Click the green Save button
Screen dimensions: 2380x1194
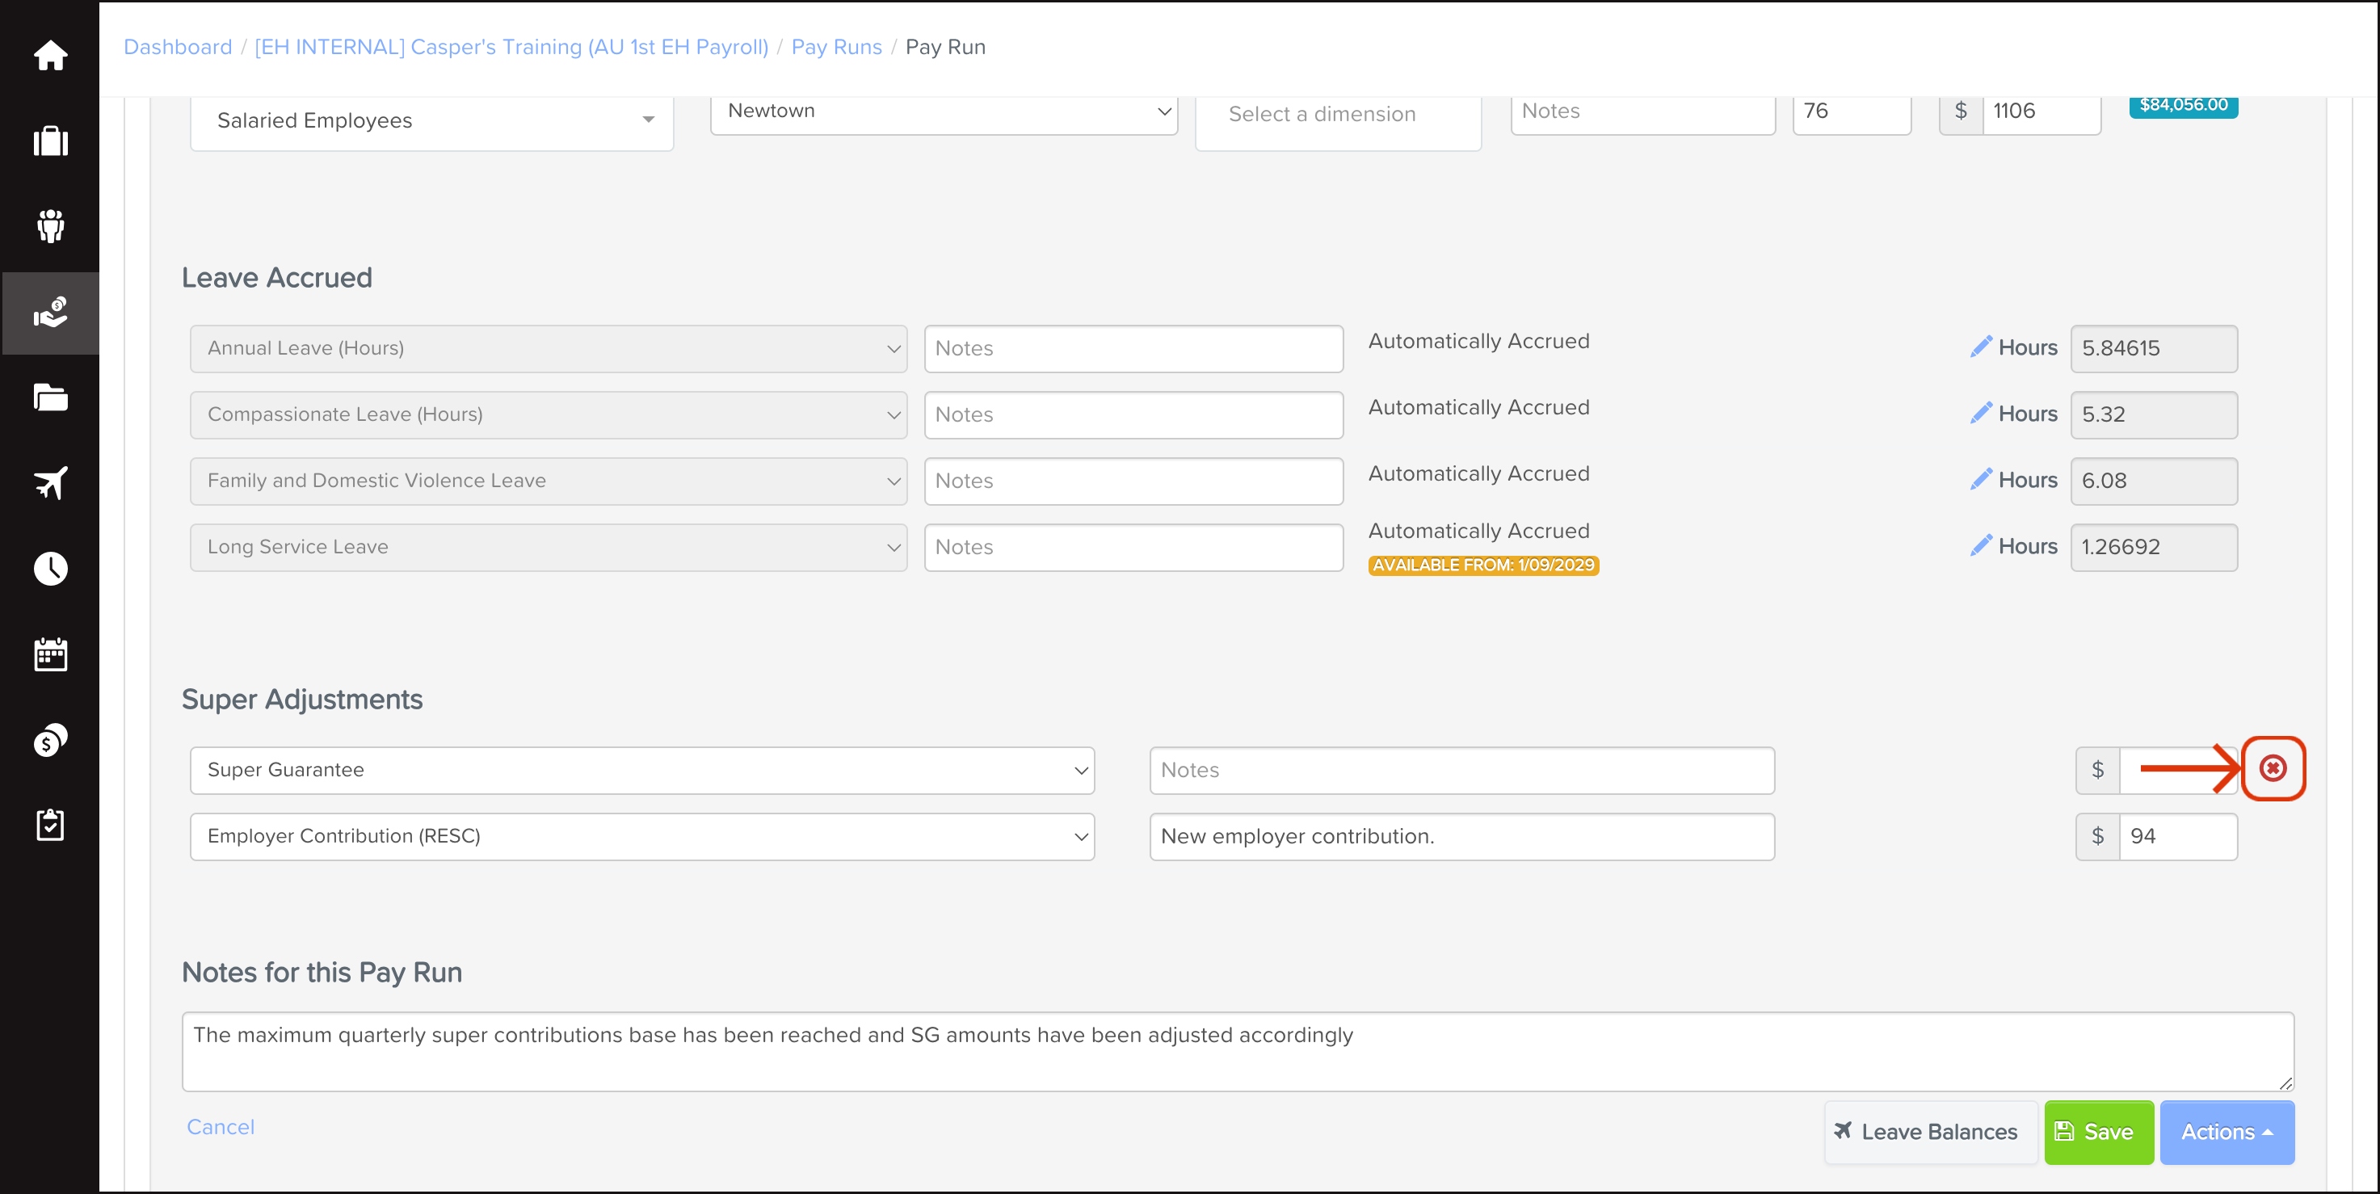[x=2097, y=1132]
